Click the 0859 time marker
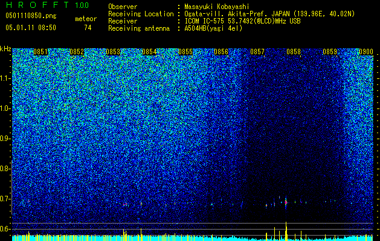This screenshot has height=241, width=380. point(330,52)
